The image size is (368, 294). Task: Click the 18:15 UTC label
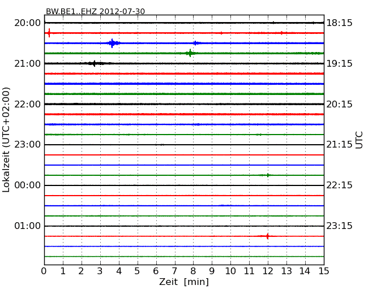pos(339,23)
